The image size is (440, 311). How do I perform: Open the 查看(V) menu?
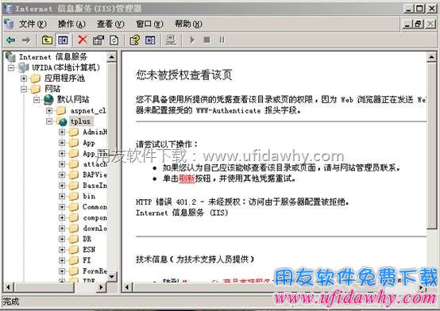click(110, 24)
